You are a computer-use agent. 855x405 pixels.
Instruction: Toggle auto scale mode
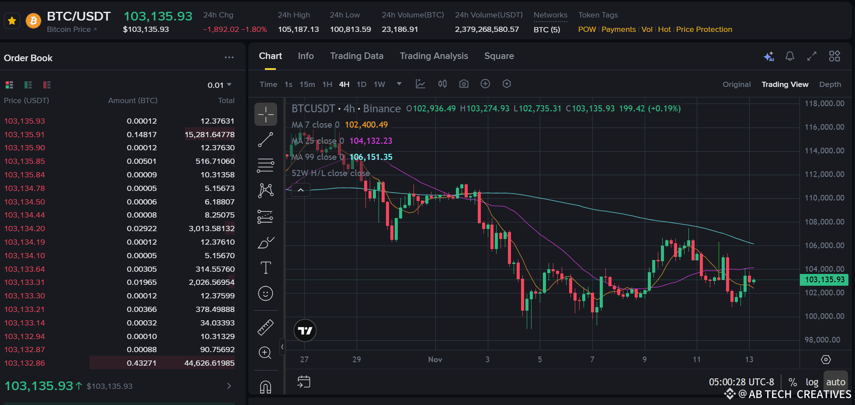836,381
